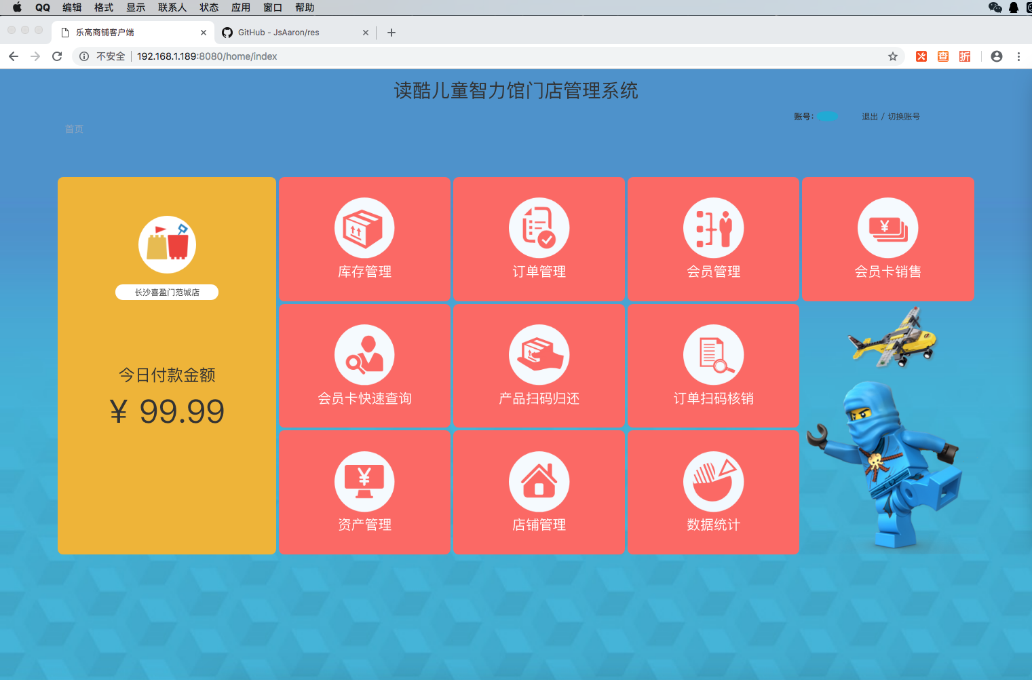The image size is (1032, 680).
Task: Open the 编辑 menu
Action: pos(72,7)
